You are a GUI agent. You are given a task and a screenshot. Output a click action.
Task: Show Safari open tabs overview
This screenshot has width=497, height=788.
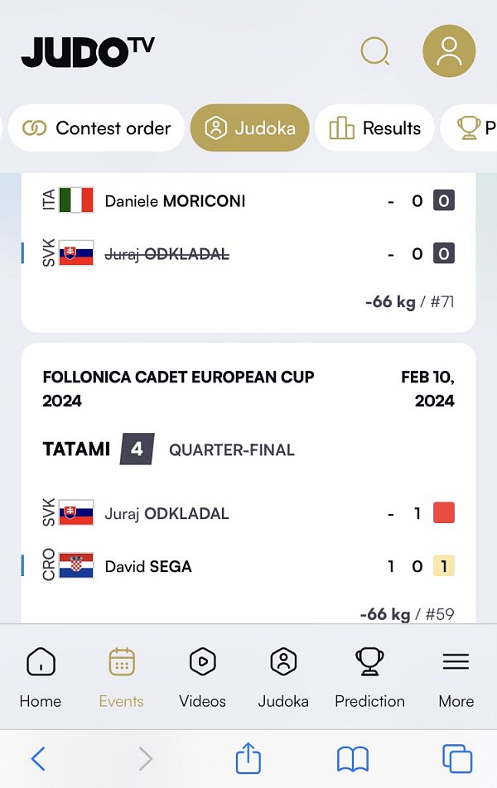click(x=456, y=759)
